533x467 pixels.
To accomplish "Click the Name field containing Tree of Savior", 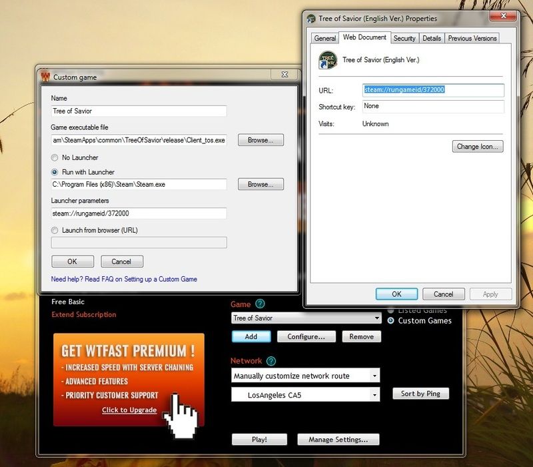I will [x=139, y=111].
